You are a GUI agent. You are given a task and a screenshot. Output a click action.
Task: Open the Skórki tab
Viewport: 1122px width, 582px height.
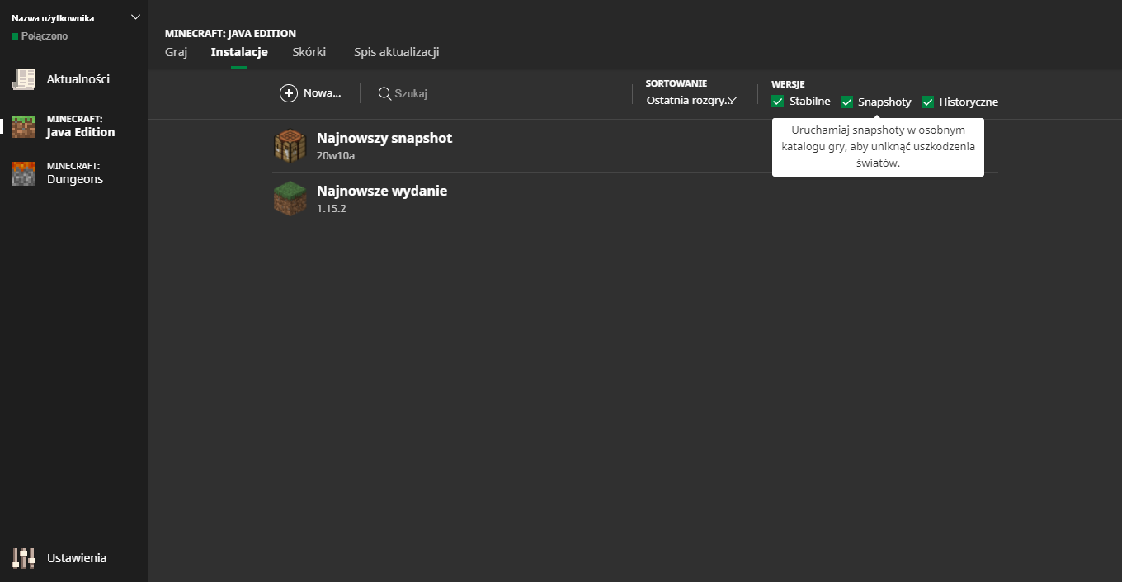point(309,52)
